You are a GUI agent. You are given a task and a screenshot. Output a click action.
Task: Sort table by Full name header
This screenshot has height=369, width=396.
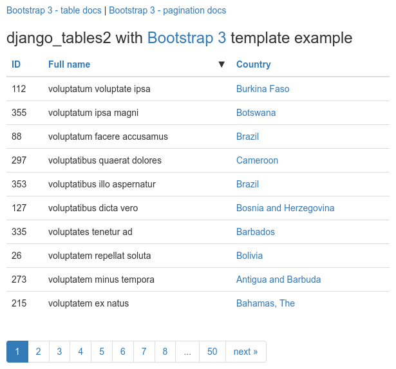point(69,64)
